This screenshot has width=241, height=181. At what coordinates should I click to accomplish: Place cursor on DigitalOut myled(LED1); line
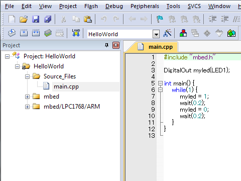click(197, 70)
